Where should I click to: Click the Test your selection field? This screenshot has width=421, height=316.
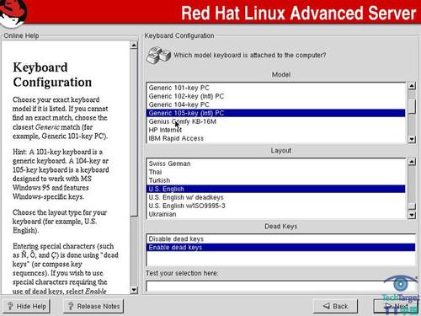point(280,287)
